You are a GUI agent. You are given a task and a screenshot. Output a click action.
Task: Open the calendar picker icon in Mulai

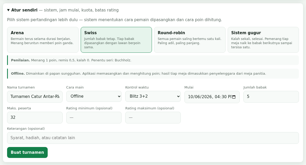coord(234,97)
